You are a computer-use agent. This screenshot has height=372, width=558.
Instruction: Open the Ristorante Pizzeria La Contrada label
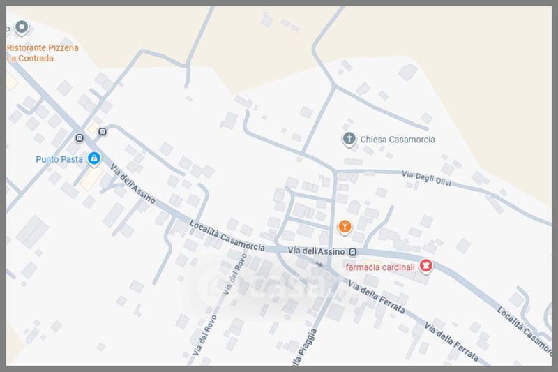pos(42,53)
